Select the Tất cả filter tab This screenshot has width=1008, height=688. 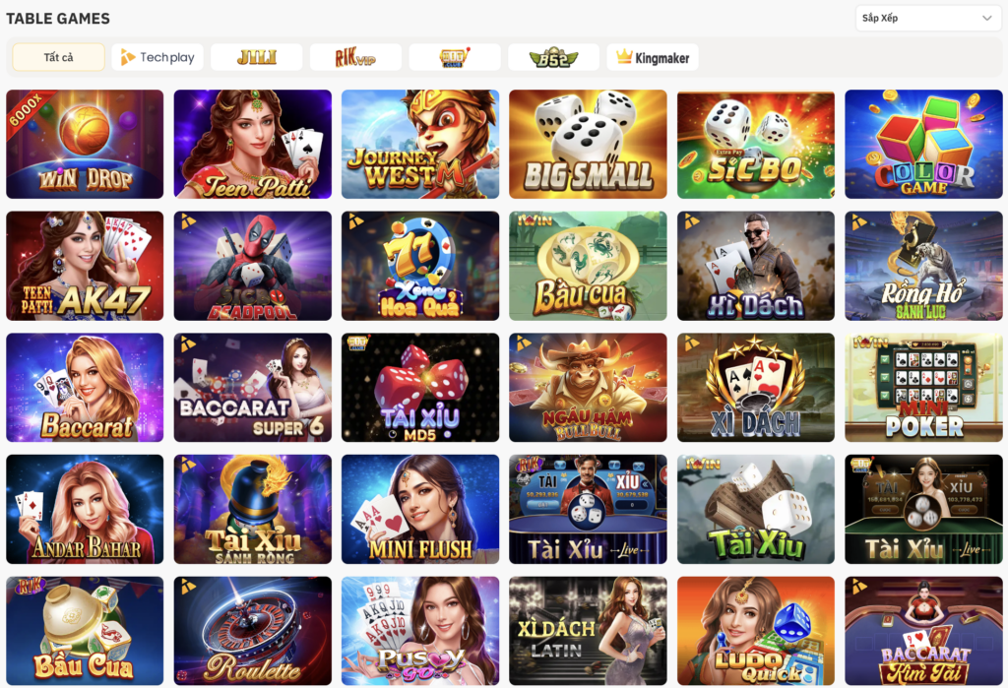[x=58, y=57]
